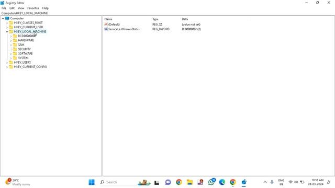Select the ServiceLastKnownStatus value

click(124, 29)
